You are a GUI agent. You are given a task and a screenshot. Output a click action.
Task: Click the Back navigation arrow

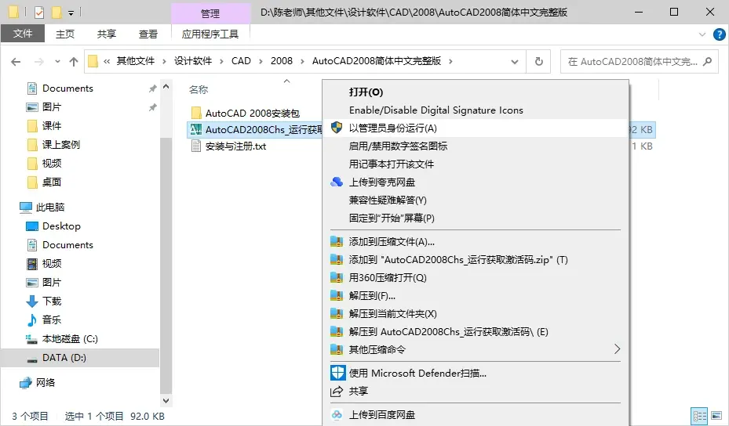16,61
